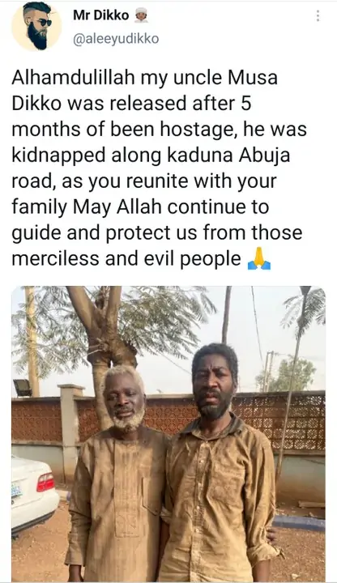This screenshot has width=337, height=583.
Task: Click the words merciless and evil people
Action: click(x=126, y=259)
